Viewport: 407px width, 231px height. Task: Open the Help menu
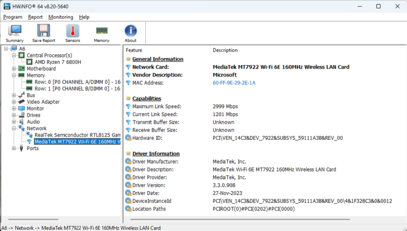coord(84,17)
